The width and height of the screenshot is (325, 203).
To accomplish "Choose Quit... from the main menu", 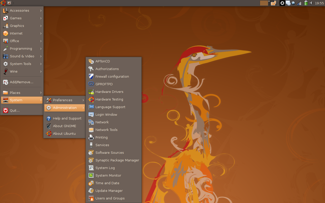I will click(x=15, y=110).
